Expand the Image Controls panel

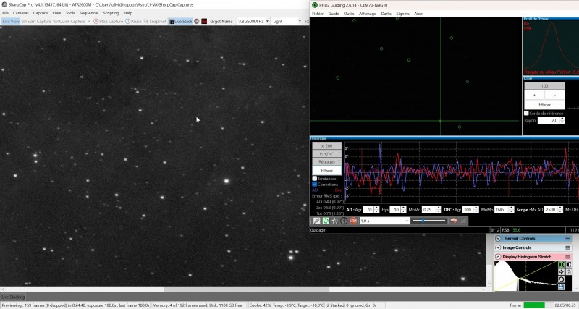coord(498,247)
